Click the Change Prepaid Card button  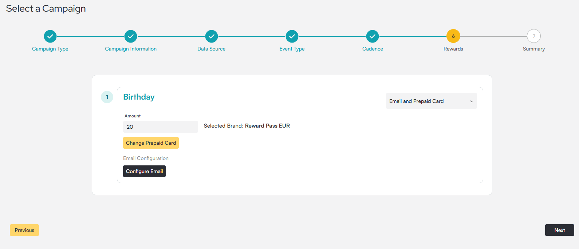151,143
